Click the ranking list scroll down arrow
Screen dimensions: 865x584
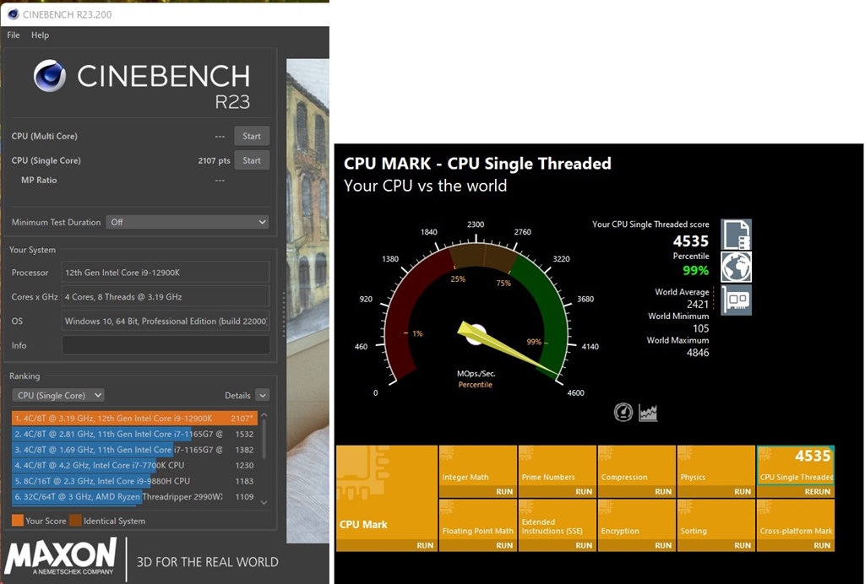(264, 502)
